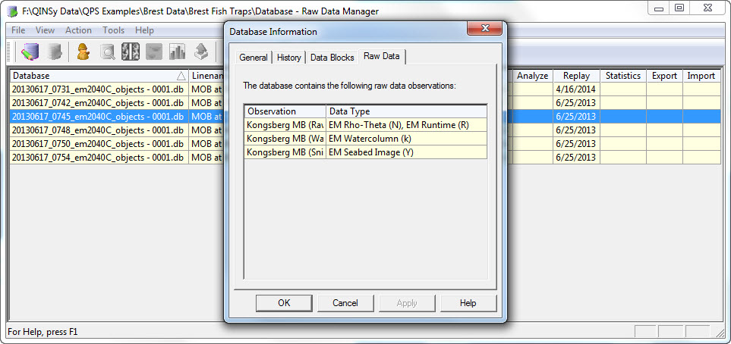Click the Analyze column header
Screen dimensions: 731x344
click(533, 76)
